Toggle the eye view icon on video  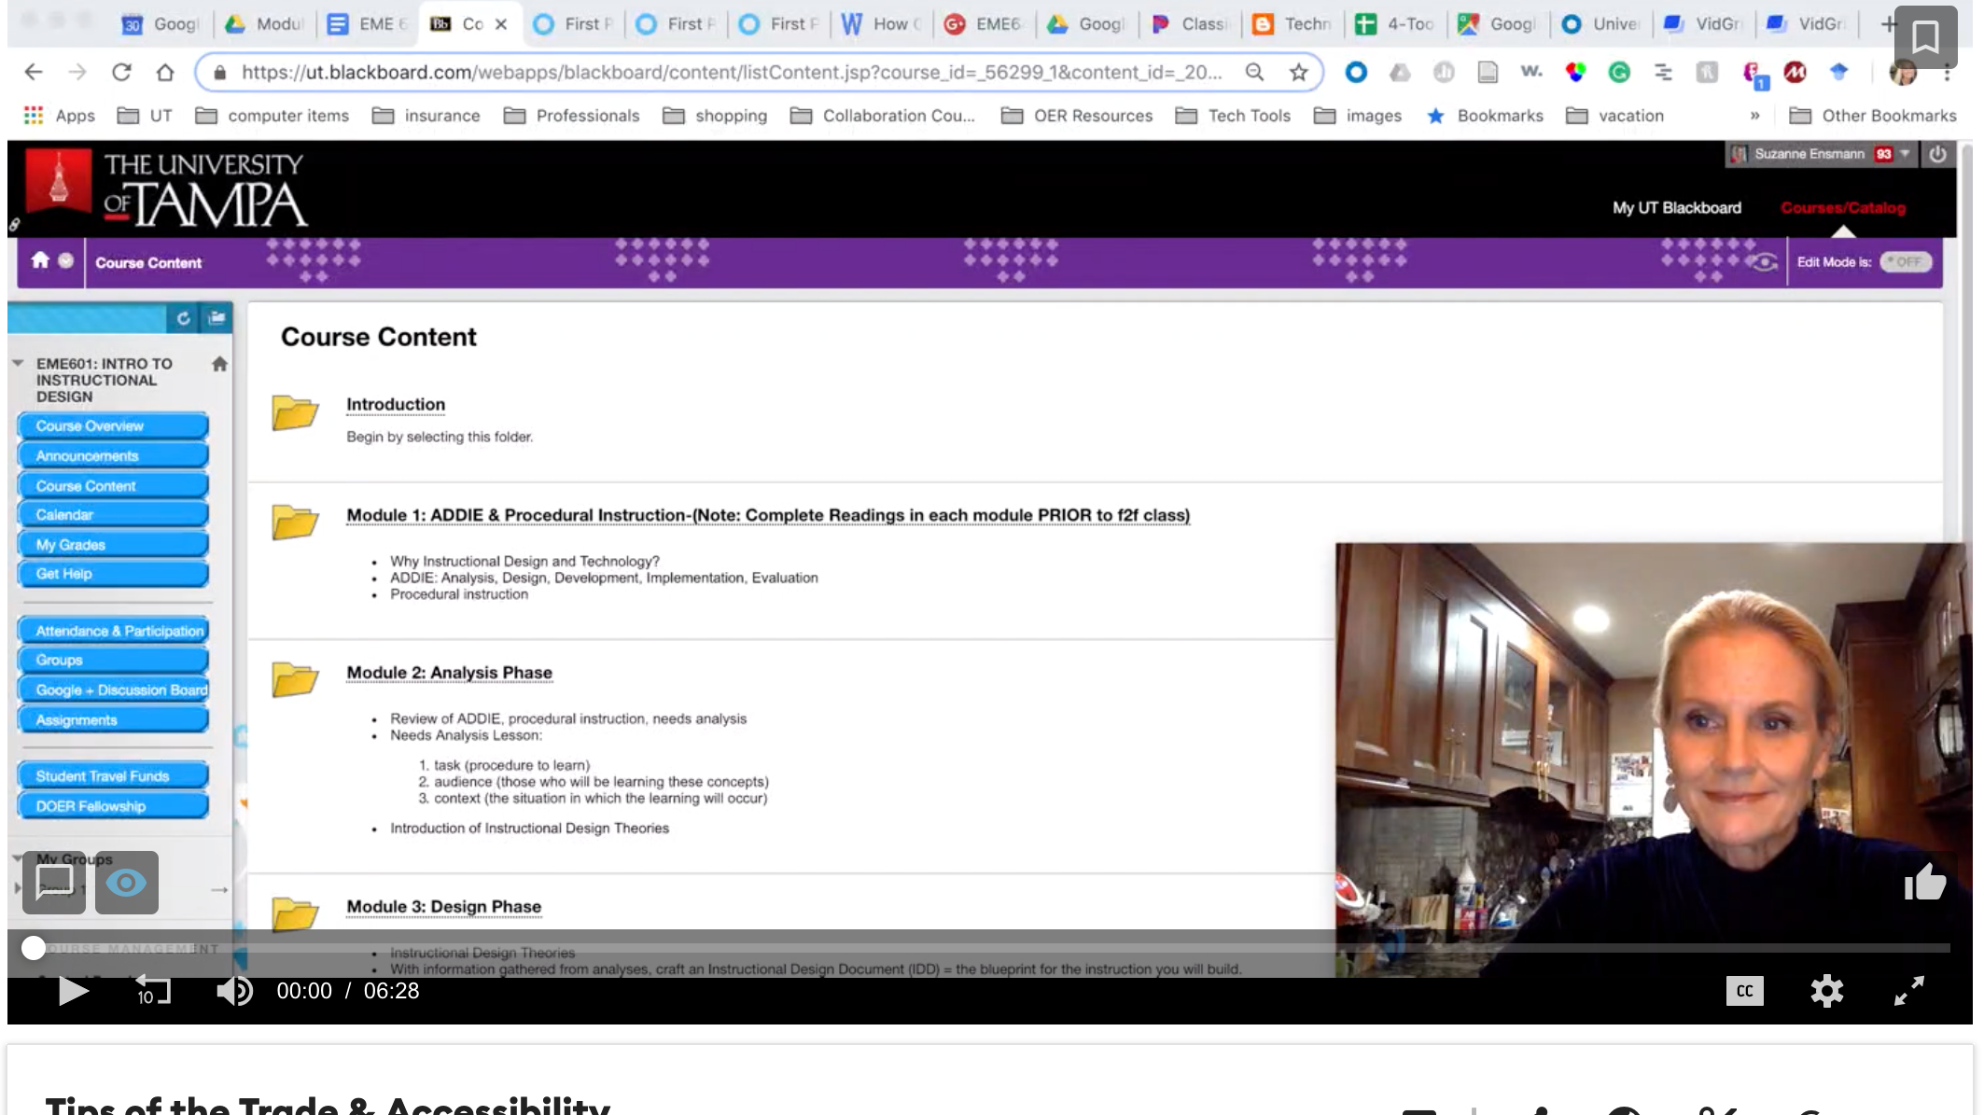tap(127, 882)
